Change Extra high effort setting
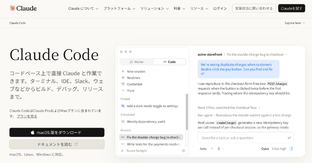312x163 pixels. [x=279, y=149]
